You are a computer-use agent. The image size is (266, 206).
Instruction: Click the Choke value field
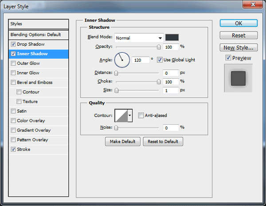pyautogui.click(x=171, y=82)
